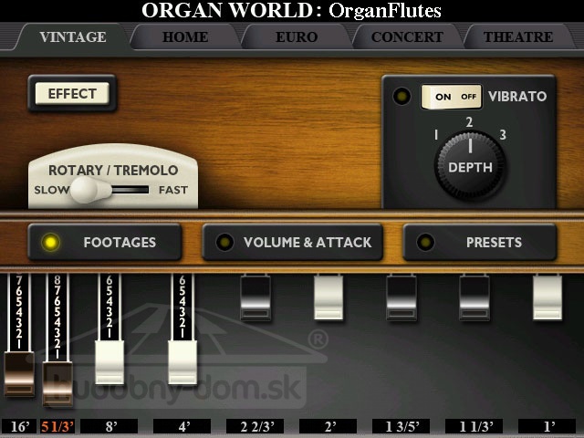Select the EURO organ tab
Image resolution: width=584 pixels, height=438 pixels.
pyautogui.click(x=296, y=37)
